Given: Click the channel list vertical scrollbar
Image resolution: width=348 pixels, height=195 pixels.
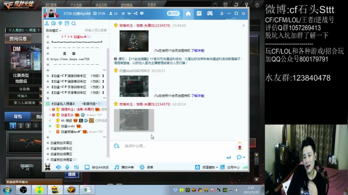Looking at the screenshot, I should (x=108, y=102).
